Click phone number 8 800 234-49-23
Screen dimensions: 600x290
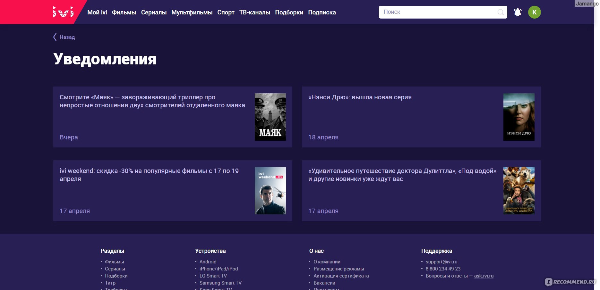[443, 269]
